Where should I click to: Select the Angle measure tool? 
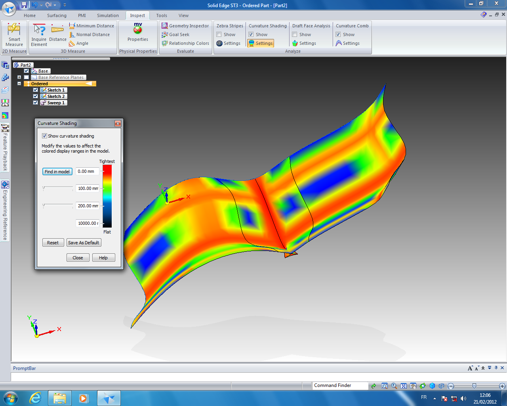(x=78, y=43)
